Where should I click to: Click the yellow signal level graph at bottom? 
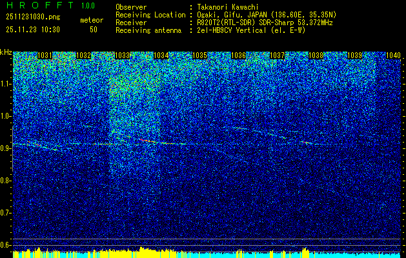207,253
